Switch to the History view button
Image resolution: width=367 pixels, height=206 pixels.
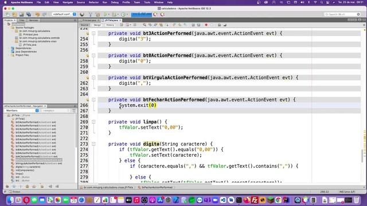click(110, 25)
